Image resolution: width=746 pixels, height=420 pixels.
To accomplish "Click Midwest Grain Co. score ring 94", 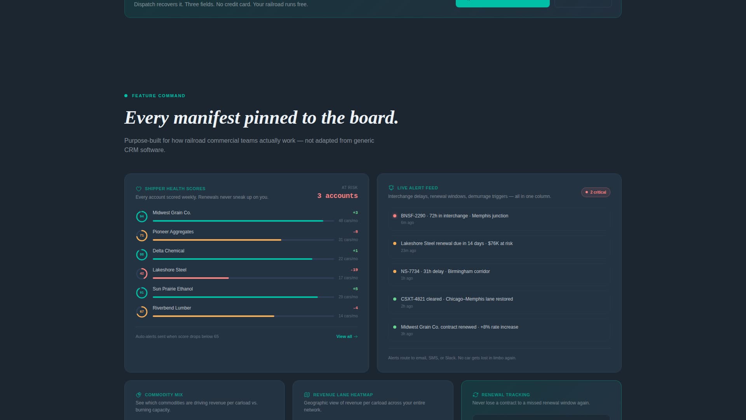I will pyautogui.click(x=142, y=217).
